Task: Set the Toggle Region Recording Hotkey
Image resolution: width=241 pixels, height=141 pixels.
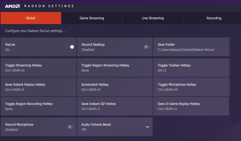Action: click(38, 106)
